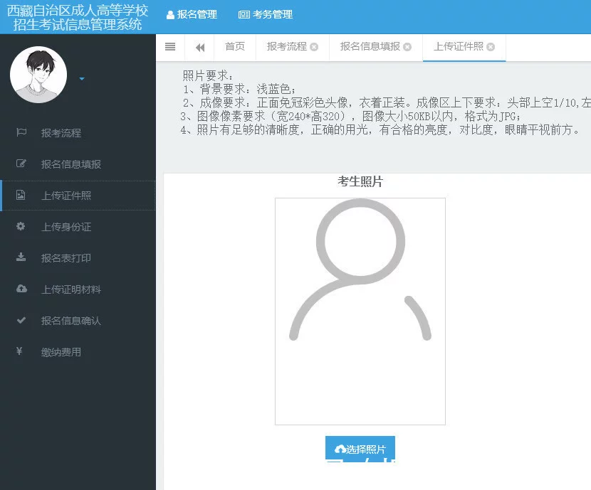591x490 pixels.
Task: Click the 选择照片 upload button
Action: click(360, 449)
